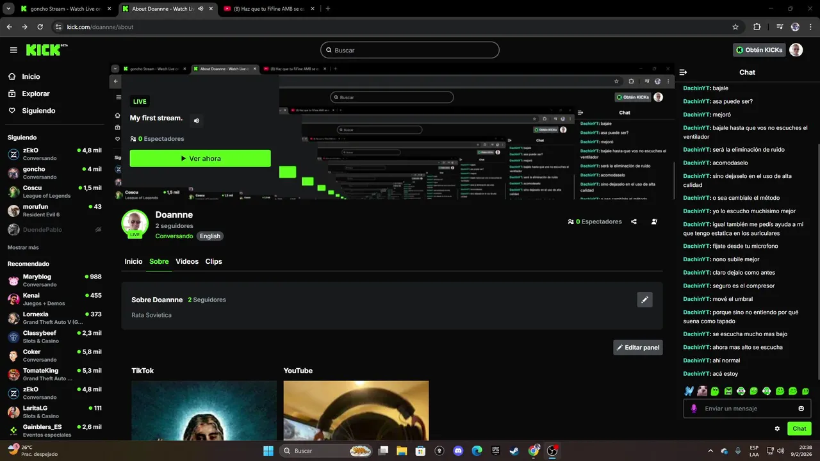820x461 pixels.
Task: Go to Inicio in the sidebar
Action: tap(24, 76)
